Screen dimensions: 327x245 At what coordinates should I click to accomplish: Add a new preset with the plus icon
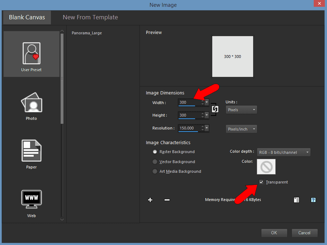150,200
